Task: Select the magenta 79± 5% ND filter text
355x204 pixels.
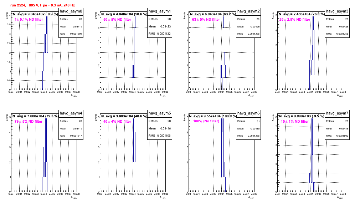Action: coord(29,122)
